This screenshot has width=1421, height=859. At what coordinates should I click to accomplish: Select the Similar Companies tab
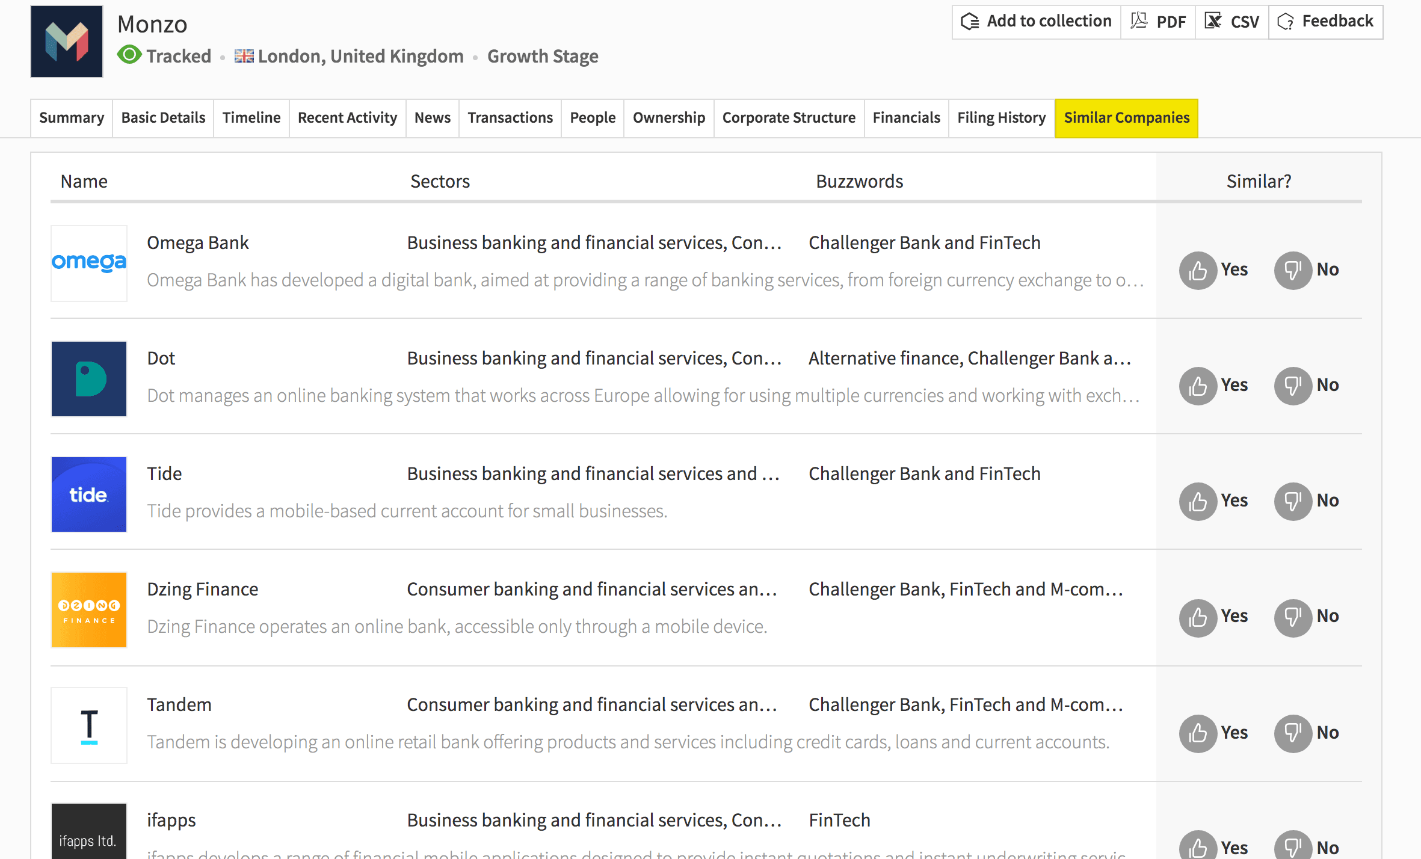[1127, 118]
